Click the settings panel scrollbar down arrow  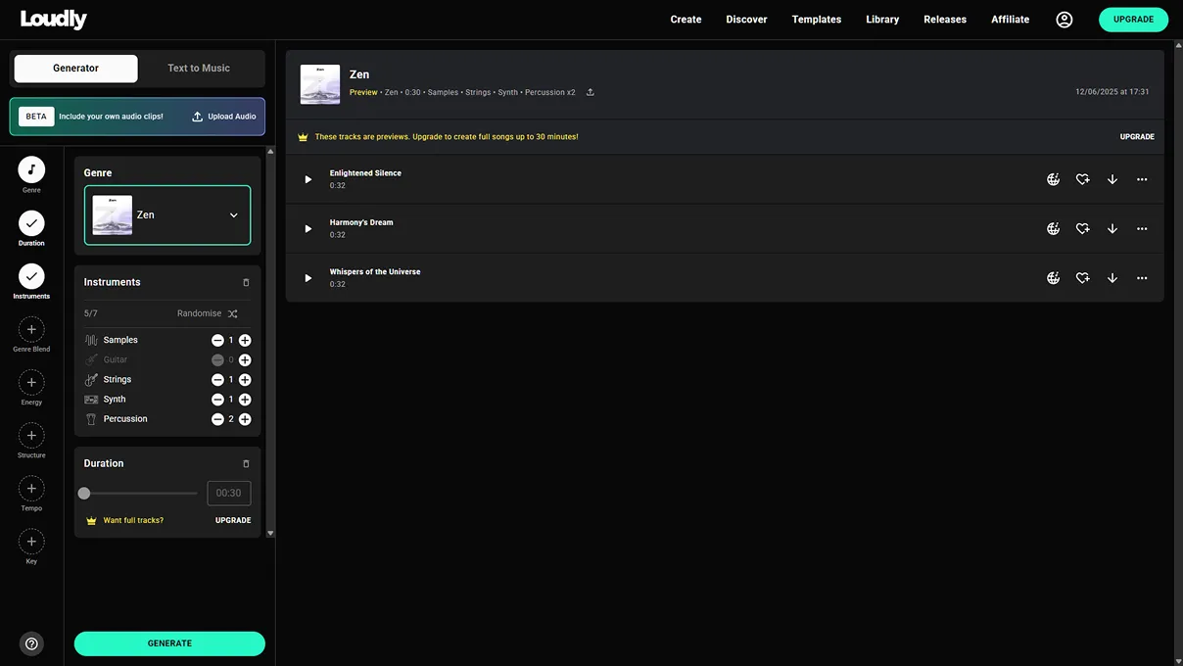(270, 534)
